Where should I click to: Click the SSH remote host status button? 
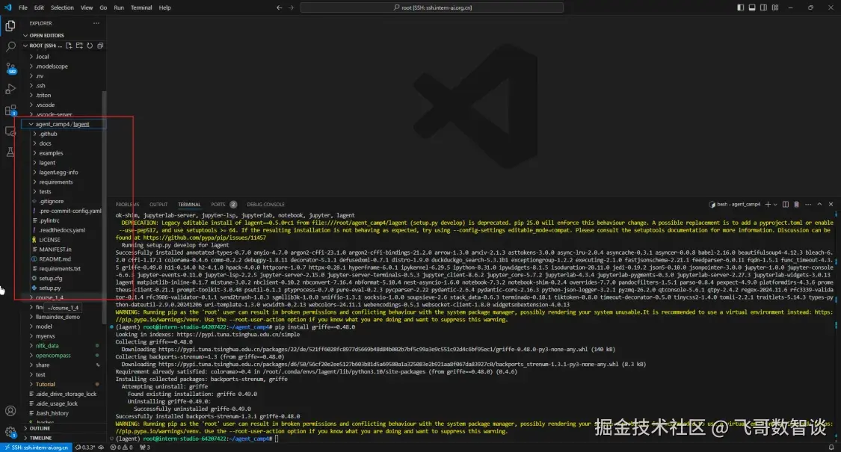coord(37,448)
